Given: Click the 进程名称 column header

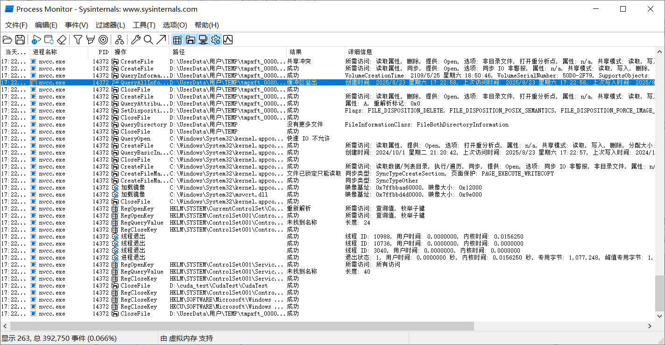Looking at the screenshot, I should tap(59, 52).
